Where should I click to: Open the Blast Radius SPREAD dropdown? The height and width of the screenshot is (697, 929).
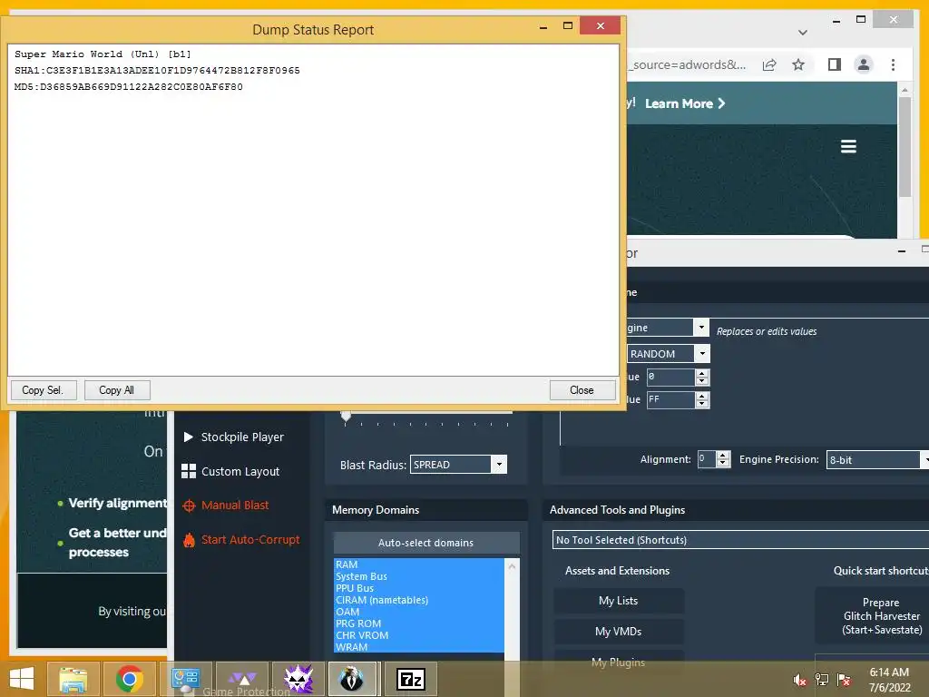coord(458,464)
